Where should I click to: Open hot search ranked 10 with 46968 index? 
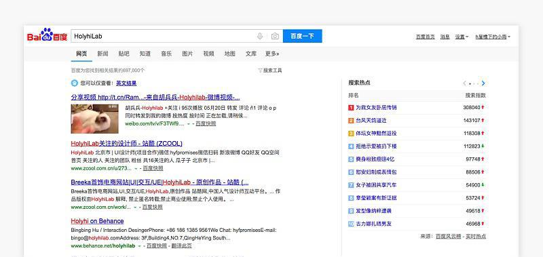tap(374, 224)
